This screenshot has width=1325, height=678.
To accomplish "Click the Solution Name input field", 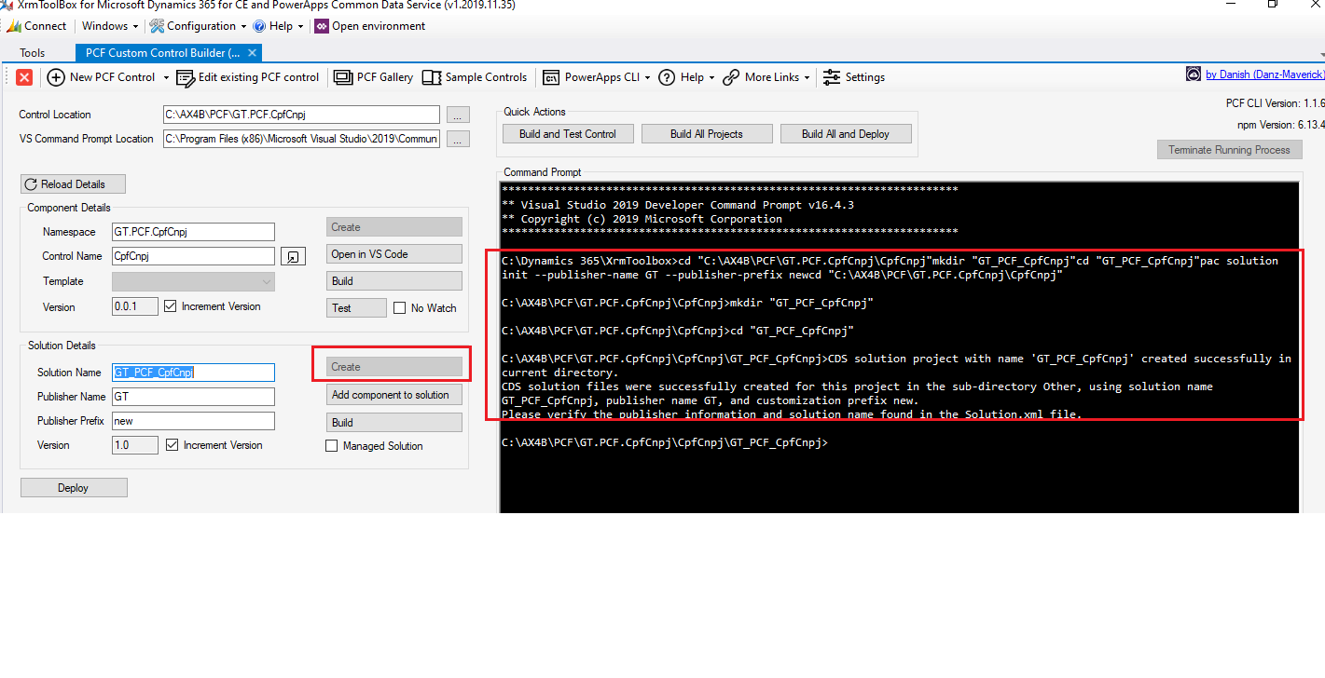I will point(193,373).
